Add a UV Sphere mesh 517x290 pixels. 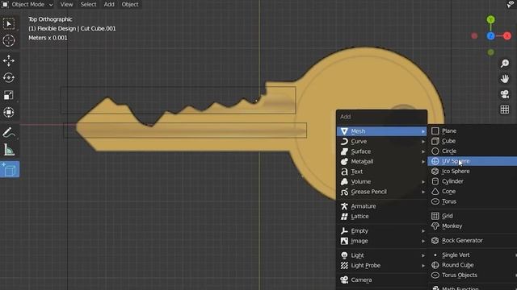472,161
